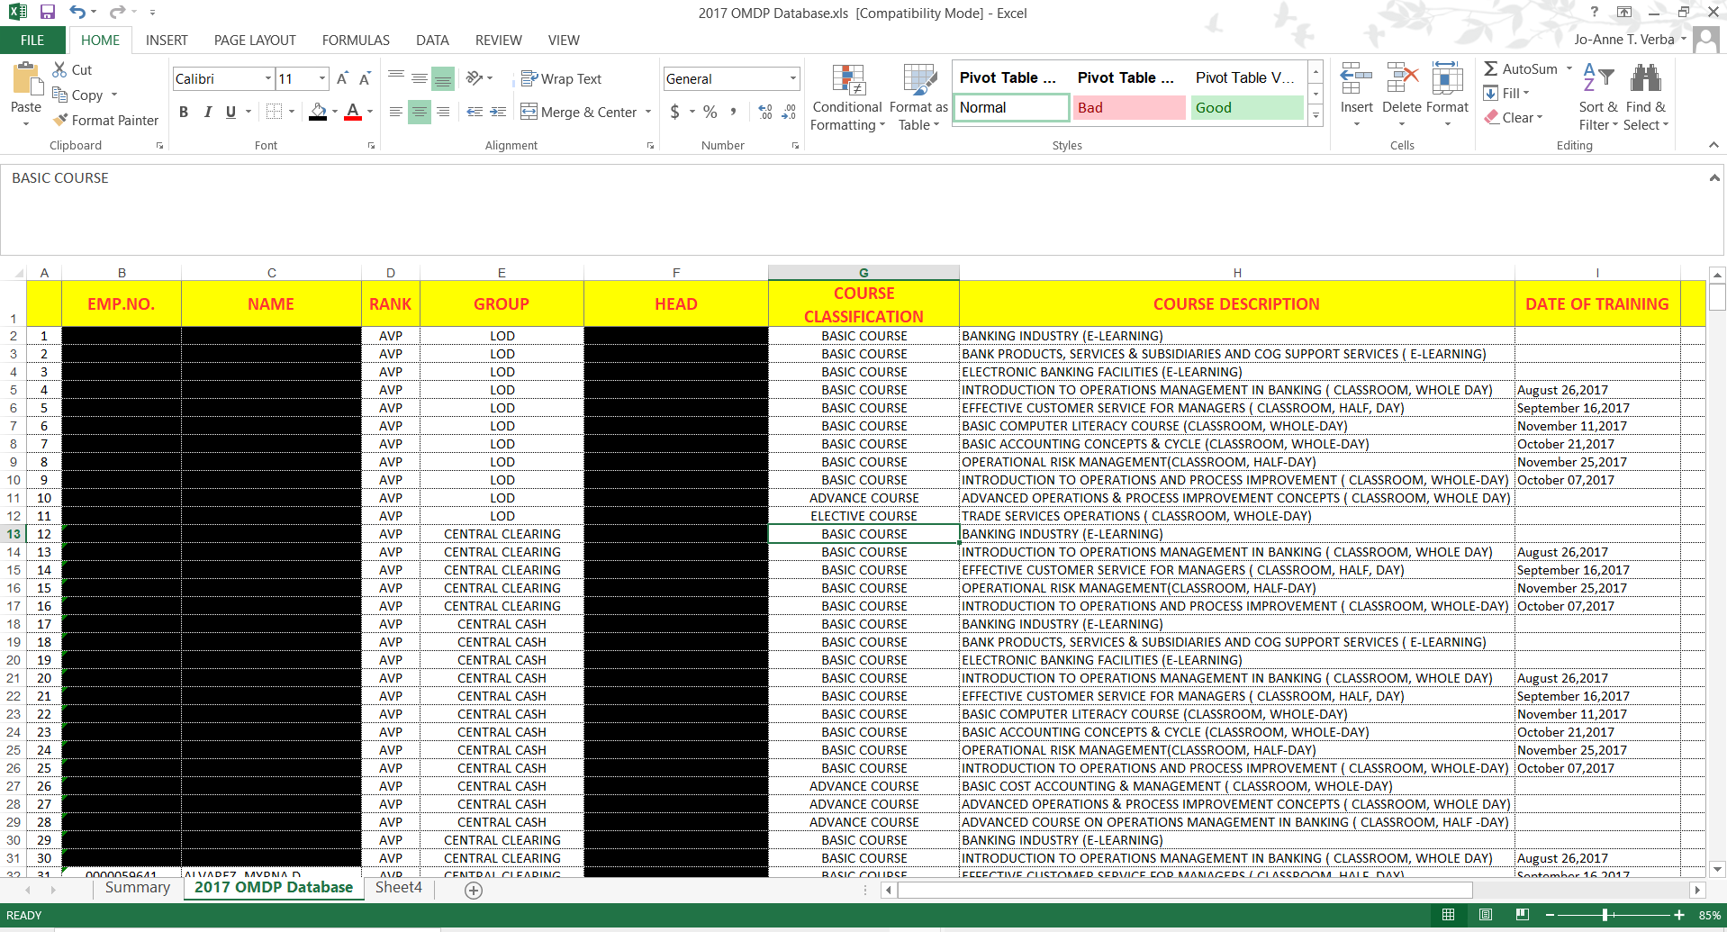This screenshot has width=1727, height=932.
Task: Open Format as Table gallery
Action: click(x=918, y=98)
